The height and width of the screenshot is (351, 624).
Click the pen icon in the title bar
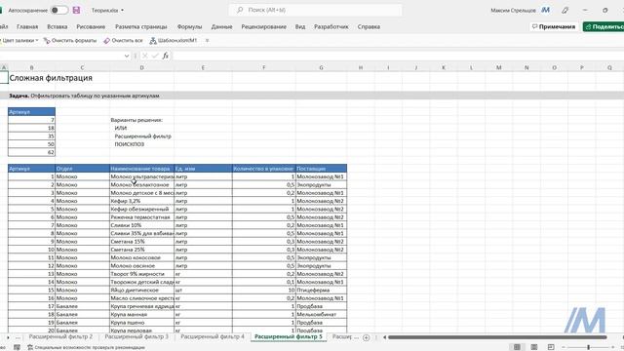[x=565, y=10]
